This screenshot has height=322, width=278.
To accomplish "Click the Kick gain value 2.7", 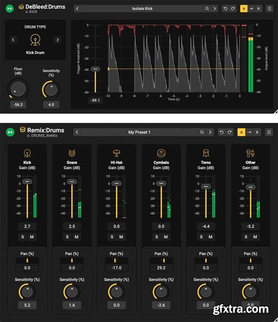I will [27, 226].
